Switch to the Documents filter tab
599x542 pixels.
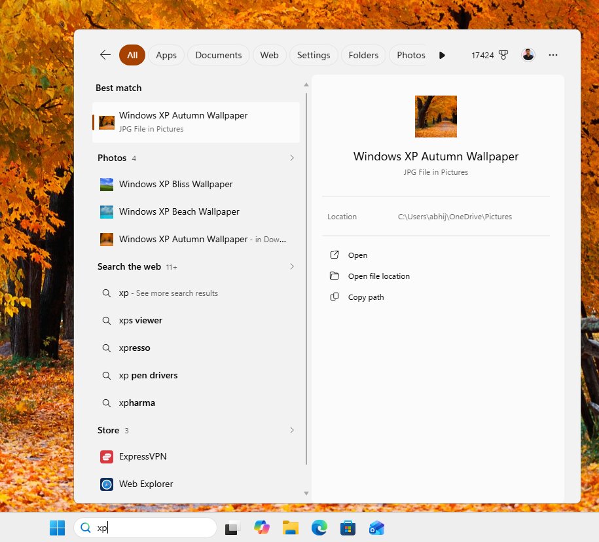(x=219, y=55)
